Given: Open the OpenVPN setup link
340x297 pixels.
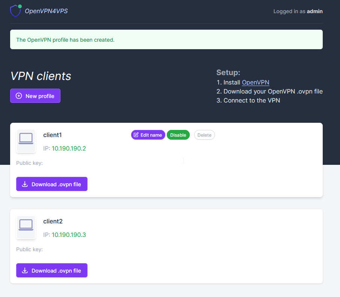Looking at the screenshot, I should [255, 82].
